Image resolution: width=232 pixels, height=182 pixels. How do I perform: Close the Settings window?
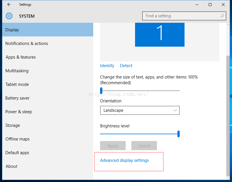coord(223,5)
